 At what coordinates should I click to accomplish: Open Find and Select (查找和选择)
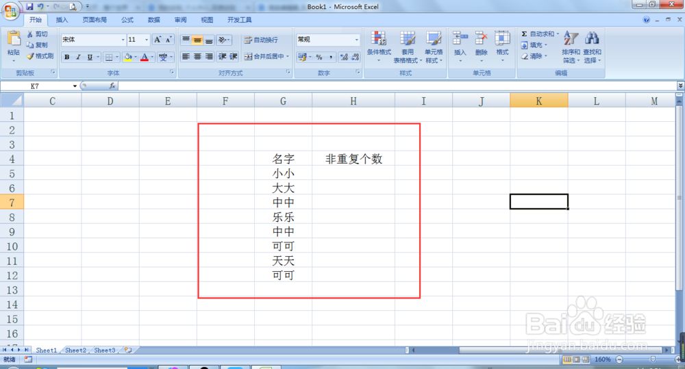click(593, 47)
